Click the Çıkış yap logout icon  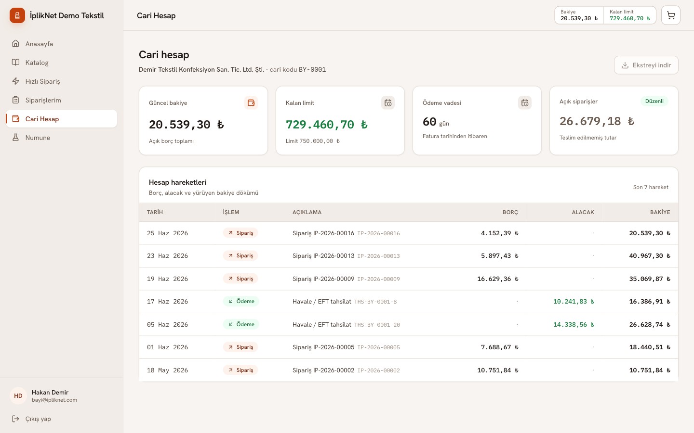click(16, 419)
